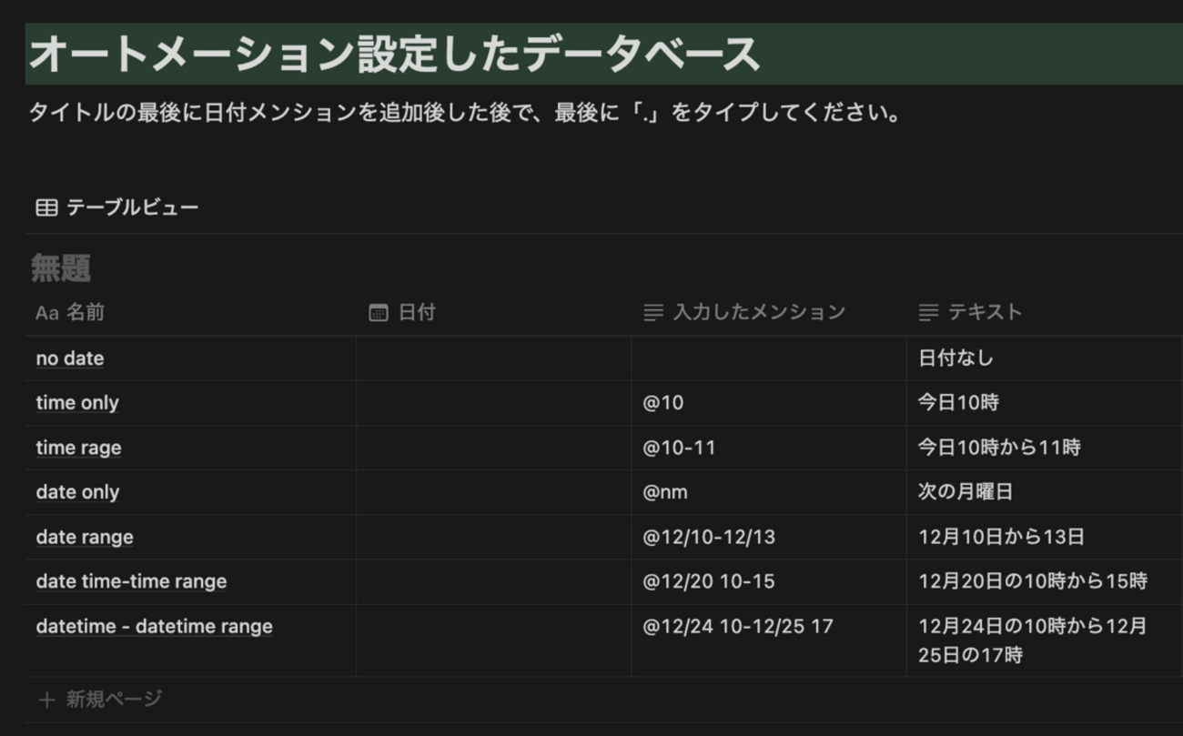This screenshot has height=736, width=1183.
Task: Open the 'date only' page
Action: pyautogui.click(x=78, y=492)
